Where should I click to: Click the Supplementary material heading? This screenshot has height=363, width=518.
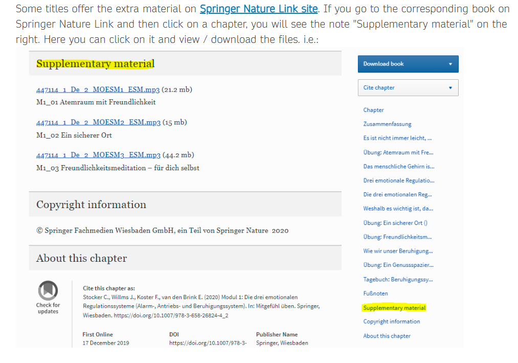[x=96, y=63]
